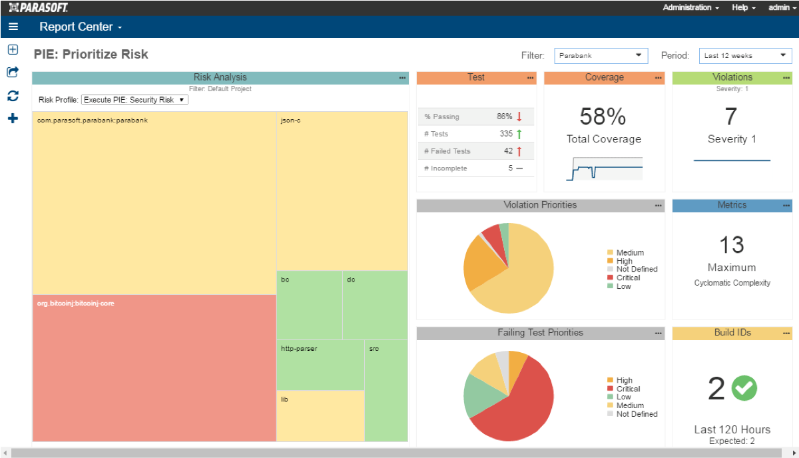Open Test widget options menu
The height and width of the screenshot is (458, 799).
530,78
